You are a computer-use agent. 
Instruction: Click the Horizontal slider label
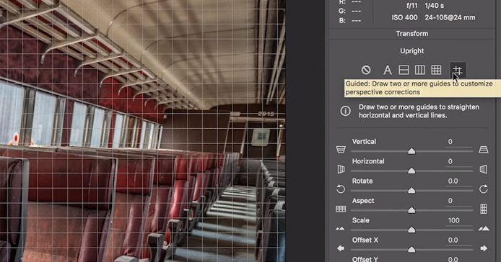[x=368, y=161]
